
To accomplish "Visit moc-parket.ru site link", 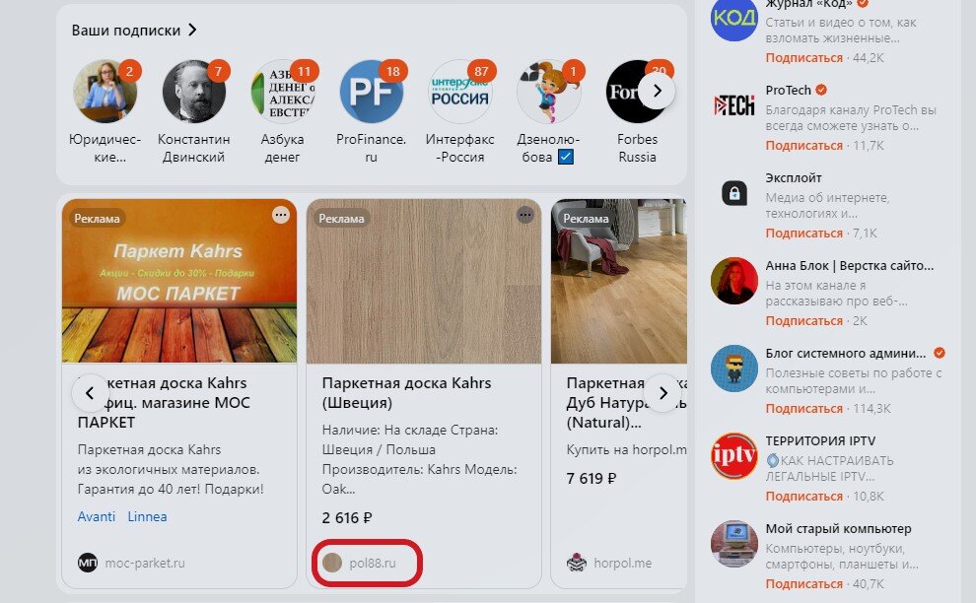I will click(145, 564).
